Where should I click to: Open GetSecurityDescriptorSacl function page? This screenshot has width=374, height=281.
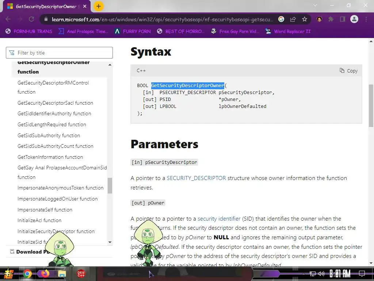point(55,103)
